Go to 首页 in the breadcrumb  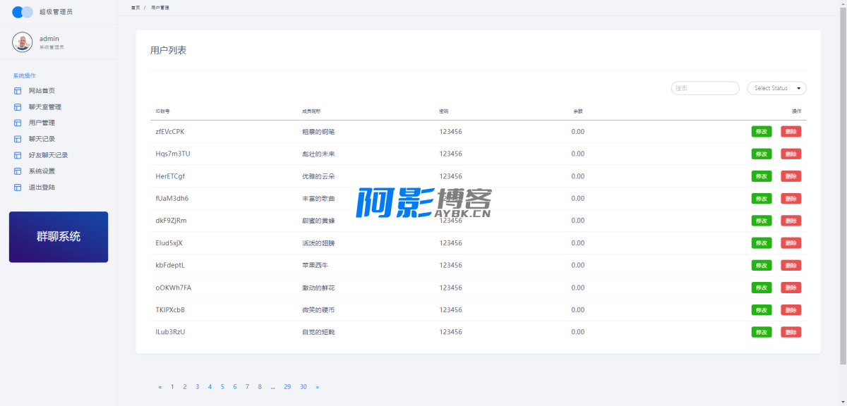135,7
